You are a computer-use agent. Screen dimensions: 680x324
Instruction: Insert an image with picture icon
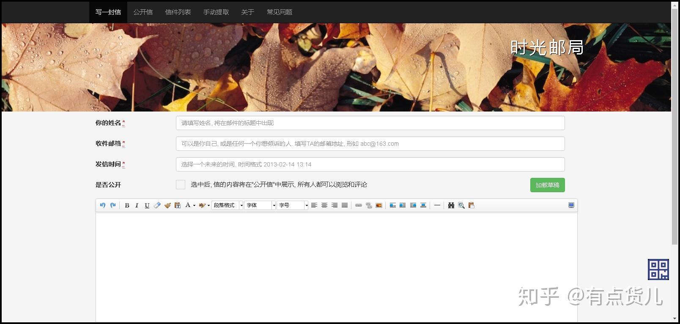379,205
